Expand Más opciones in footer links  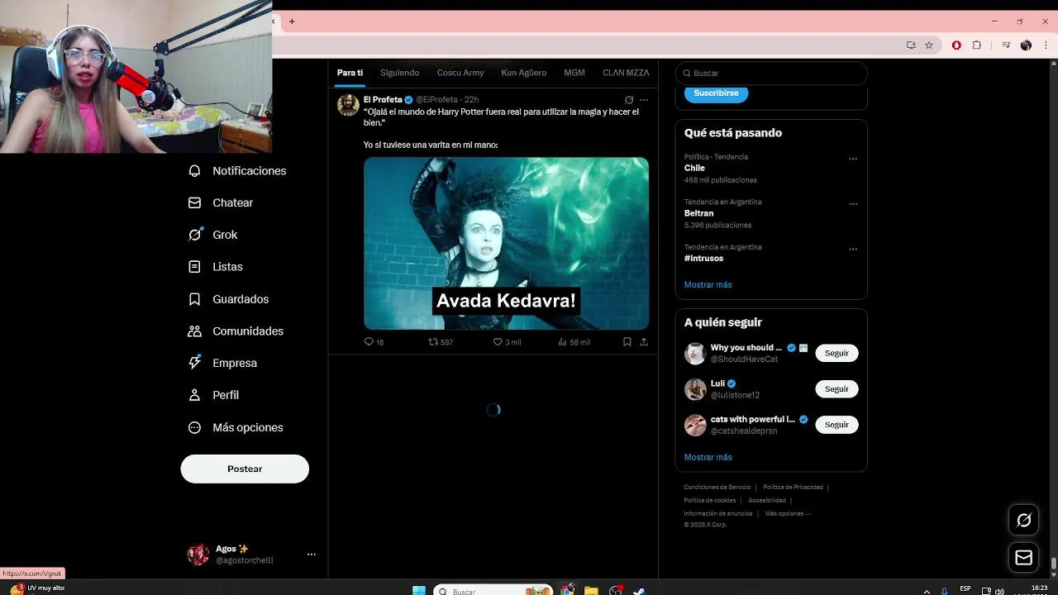pyautogui.click(x=788, y=513)
